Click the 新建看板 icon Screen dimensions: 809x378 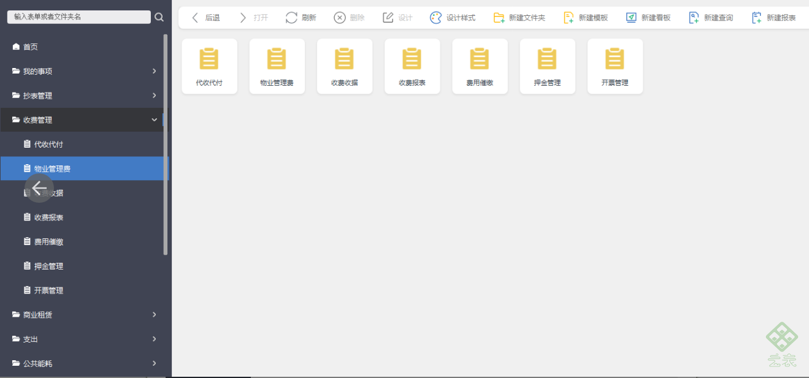(x=631, y=18)
